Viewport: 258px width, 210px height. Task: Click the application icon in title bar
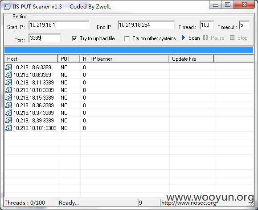(x=7, y=7)
